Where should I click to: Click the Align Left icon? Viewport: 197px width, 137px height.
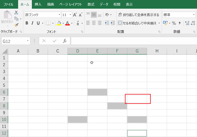88,23
